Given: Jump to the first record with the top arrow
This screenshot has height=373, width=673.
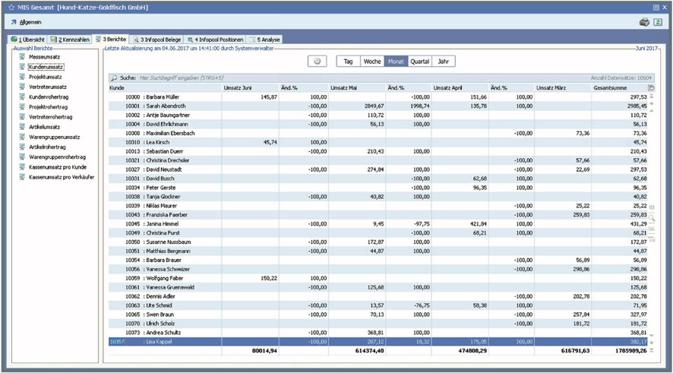Looking at the screenshot, I should [x=652, y=97].
